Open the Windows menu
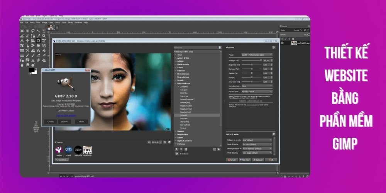The height and width of the screenshot is (193, 386). click(78, 22)
